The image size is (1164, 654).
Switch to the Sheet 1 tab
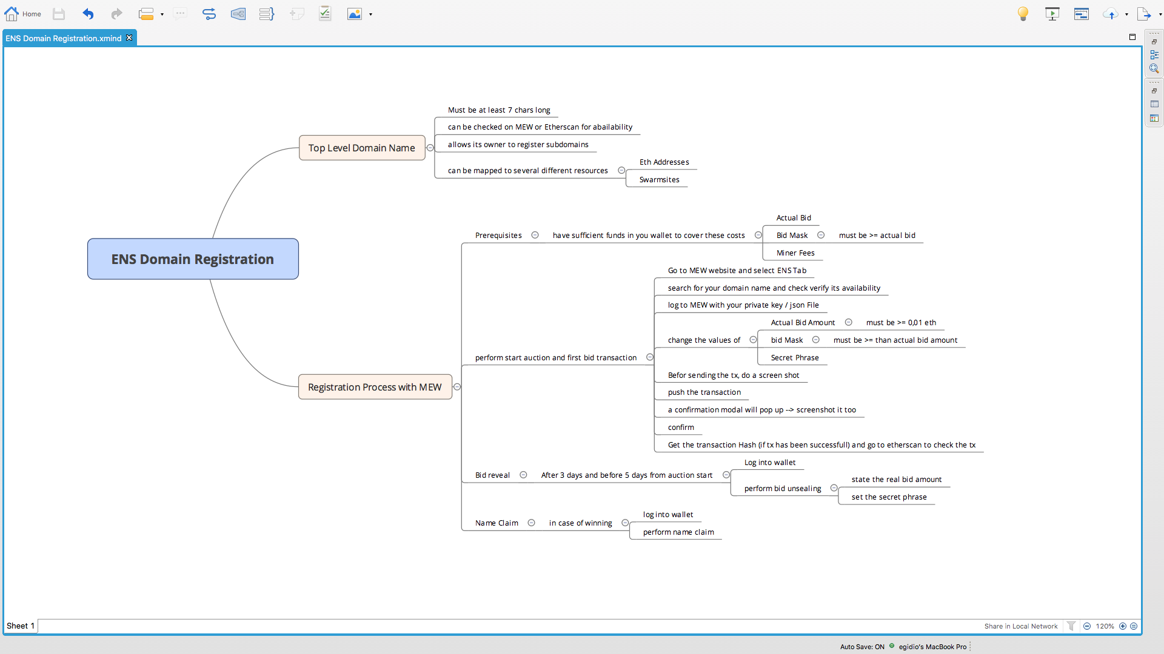click(x=21, y=626)
